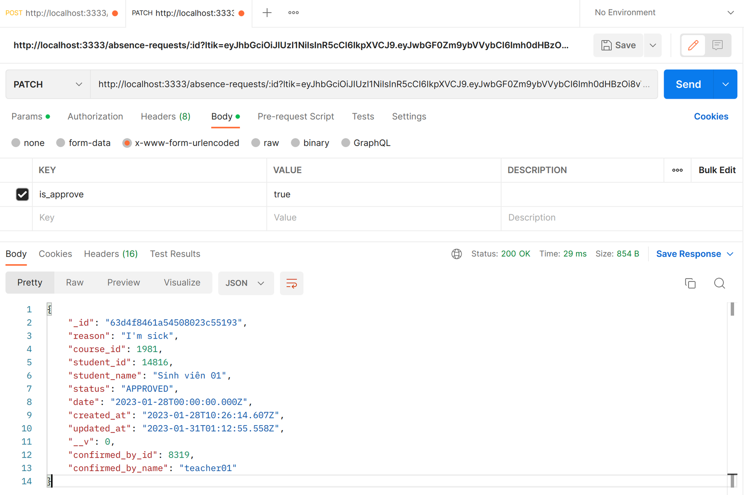The image size is (744, 495).
Task: Toggle line wrap icon in response
Action: click(292, 283)
